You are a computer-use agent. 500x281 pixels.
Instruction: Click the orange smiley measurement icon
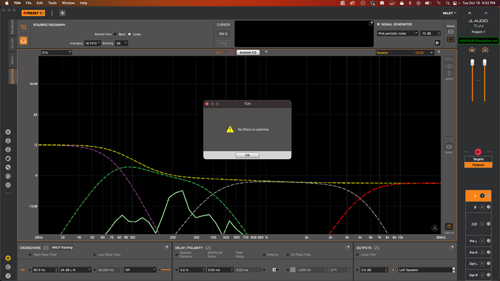coord(23,41)
